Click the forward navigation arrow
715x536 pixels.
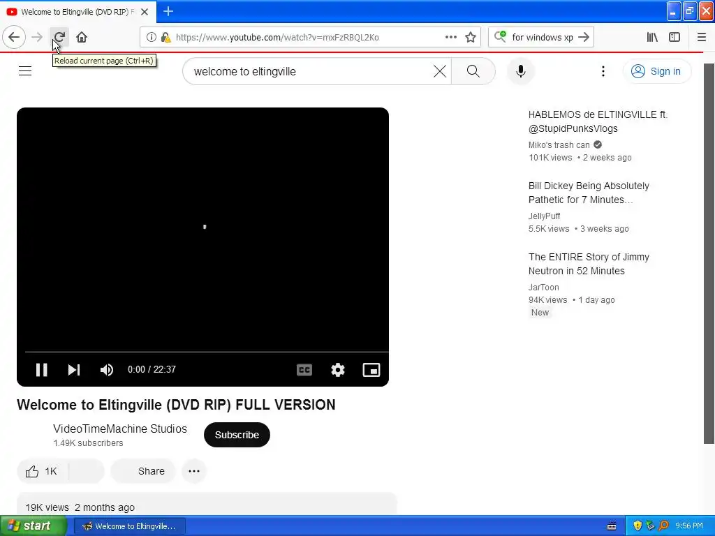coord(37,37)
